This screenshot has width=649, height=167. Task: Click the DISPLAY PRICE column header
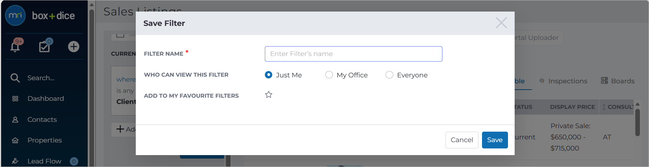[x=572, y=107]
